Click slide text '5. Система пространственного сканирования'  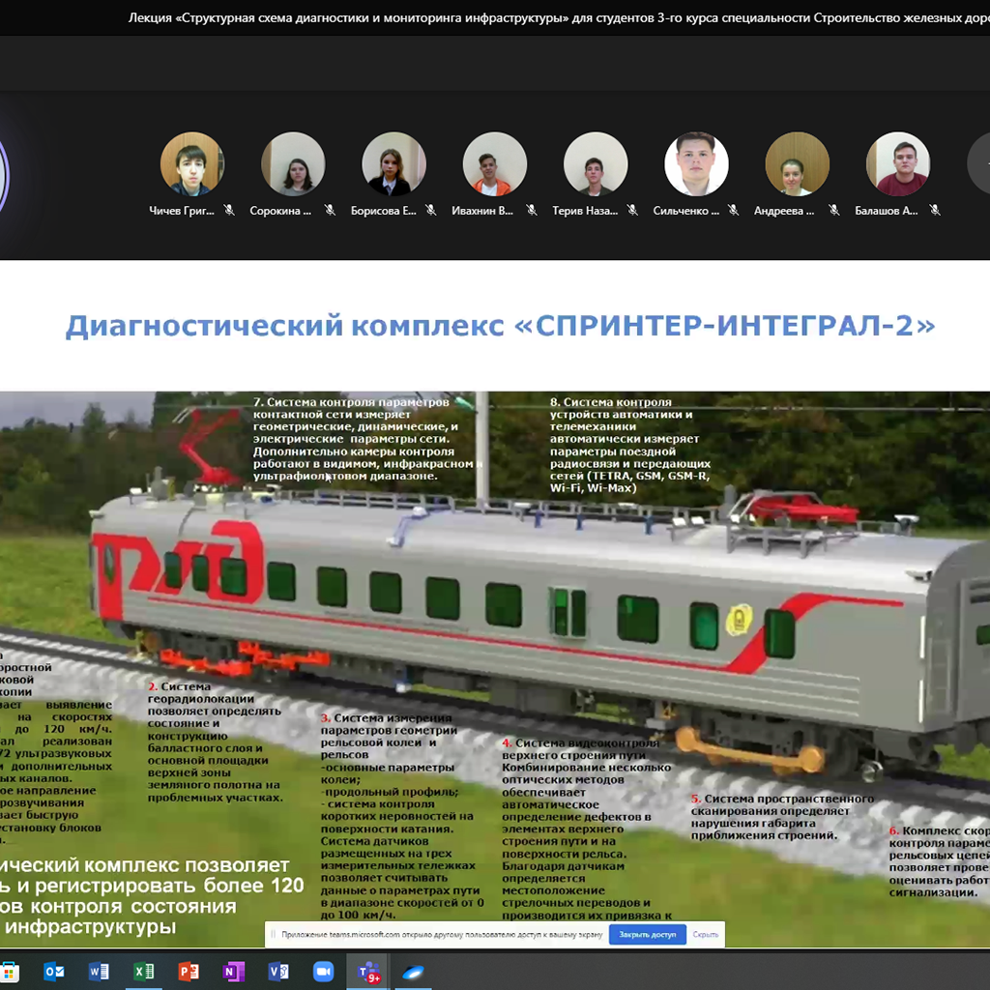pyautogui.click(x=782, y=805)
